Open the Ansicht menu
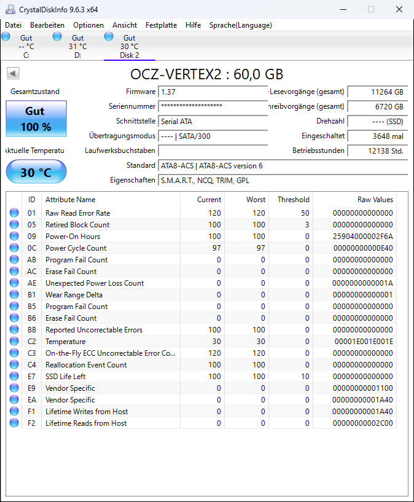The height and width of the screenshot is (502, 414). tap(125, 25)
